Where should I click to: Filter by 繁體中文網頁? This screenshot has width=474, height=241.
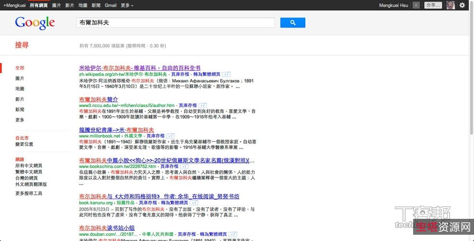point(29,172)
